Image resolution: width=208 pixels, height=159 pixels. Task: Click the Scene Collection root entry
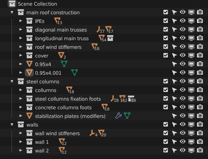tap(37, 4)
